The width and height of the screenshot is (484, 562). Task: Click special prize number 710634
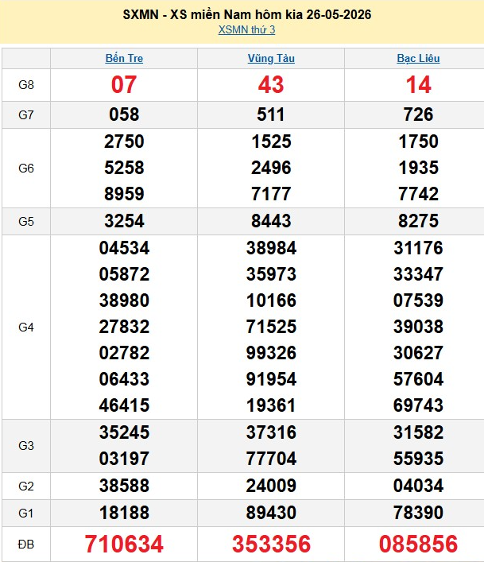click(x=124, y=544)
